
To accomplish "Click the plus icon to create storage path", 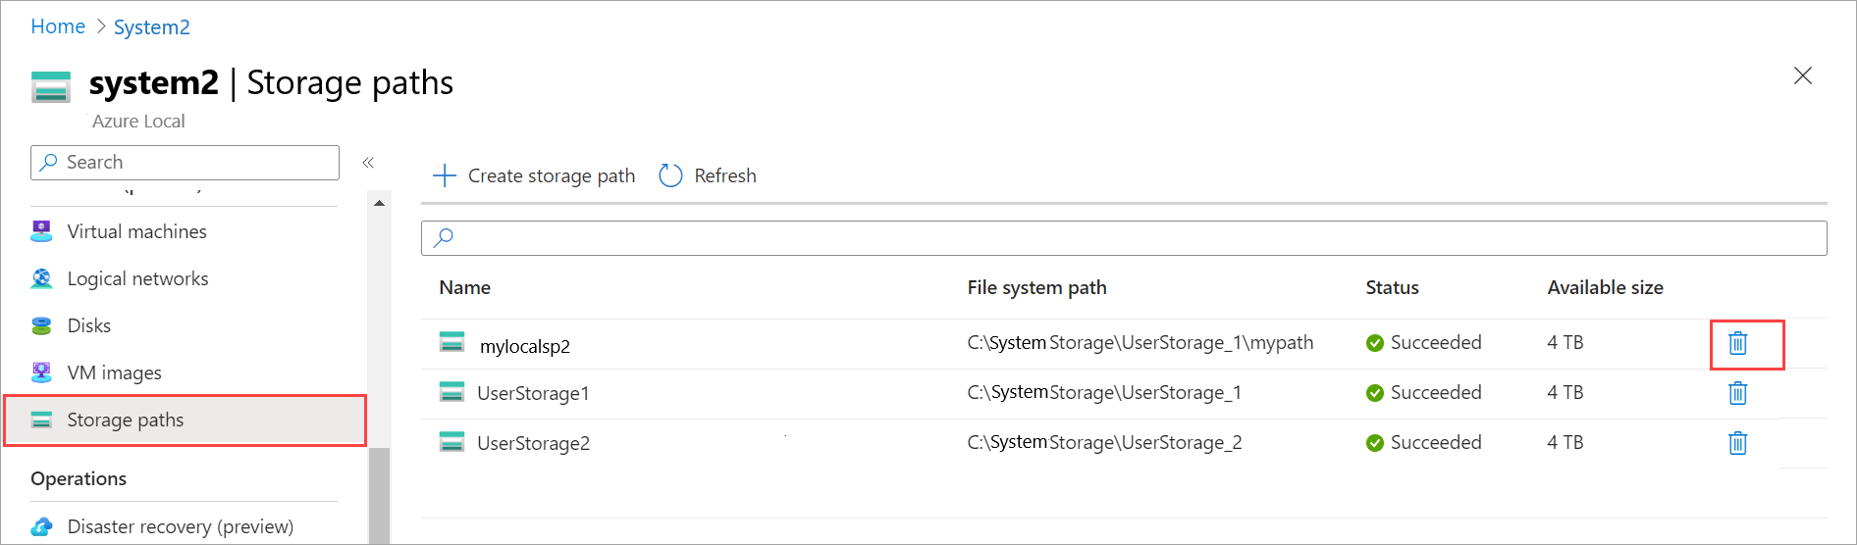I will [445, 175].
